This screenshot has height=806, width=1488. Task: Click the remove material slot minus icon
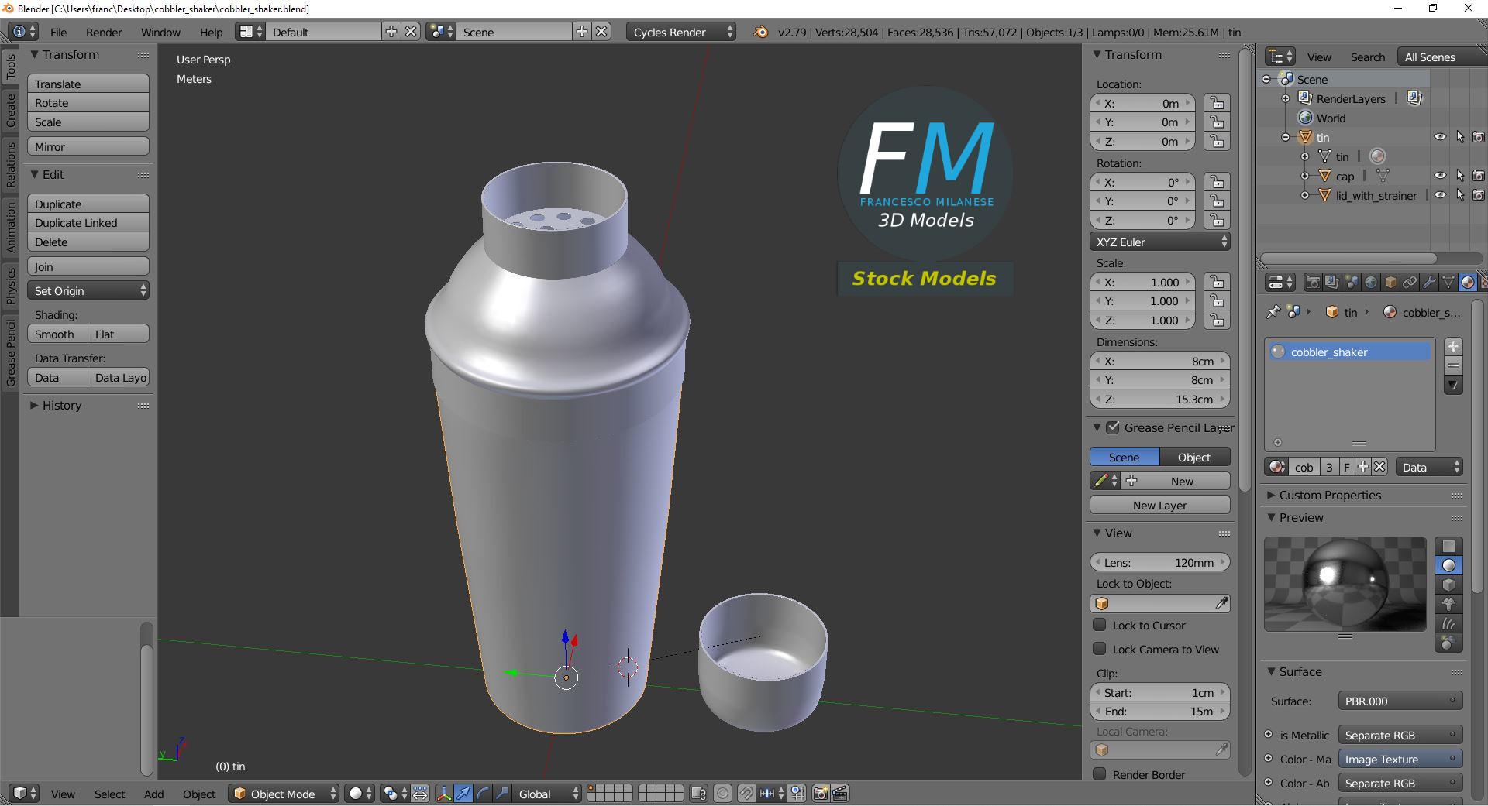pos(1454,365)
